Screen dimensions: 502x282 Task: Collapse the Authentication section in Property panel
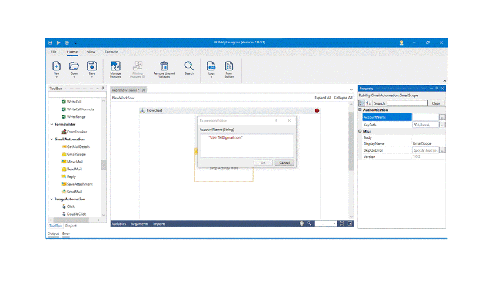(360, 110)
